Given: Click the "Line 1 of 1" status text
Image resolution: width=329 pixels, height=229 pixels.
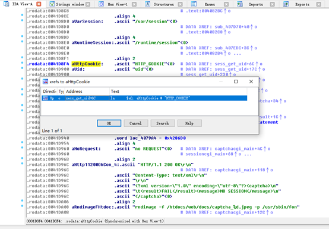Looking at the screenshot, I should [52, 131].
